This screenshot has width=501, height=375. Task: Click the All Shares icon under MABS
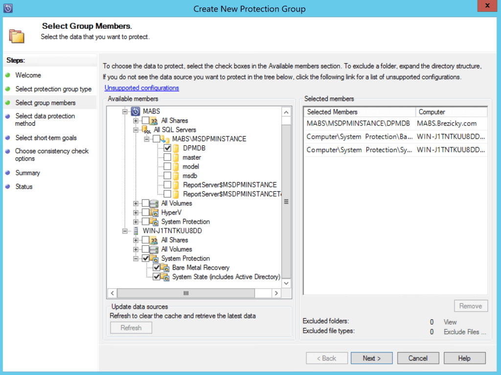[x=154, y=121]
